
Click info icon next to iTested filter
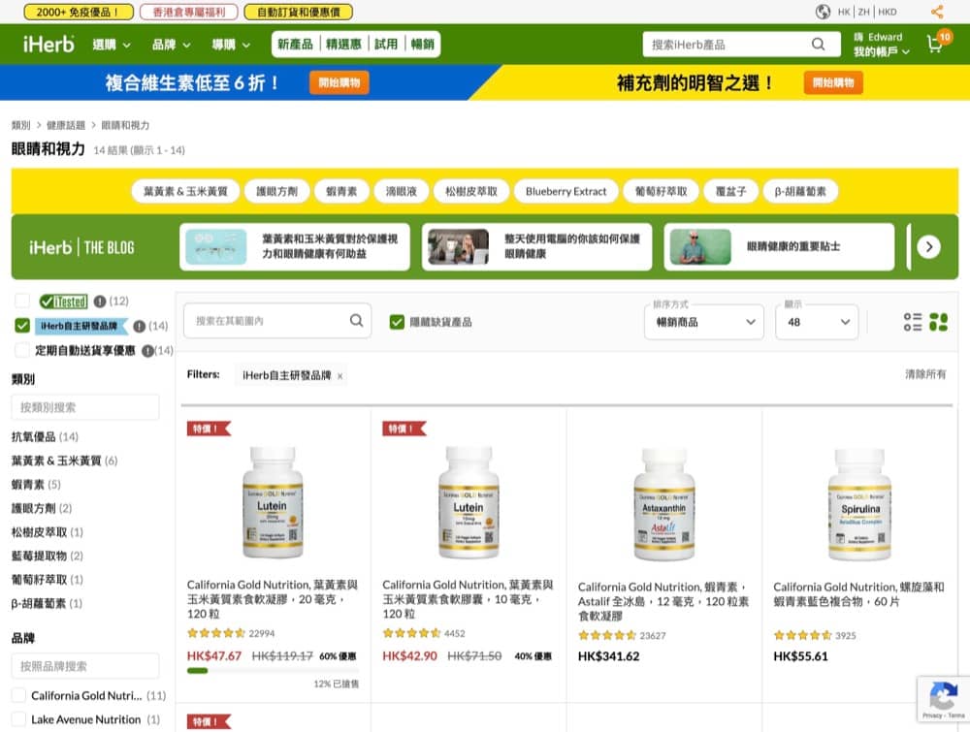point(100,302)
